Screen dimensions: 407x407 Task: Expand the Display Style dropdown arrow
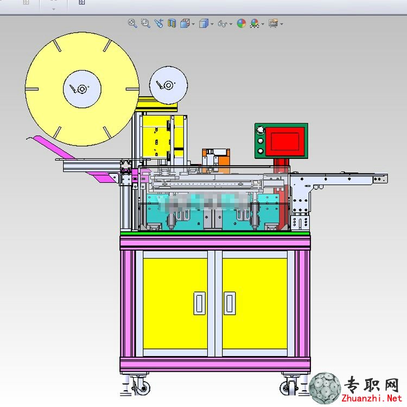coord(212,24)
